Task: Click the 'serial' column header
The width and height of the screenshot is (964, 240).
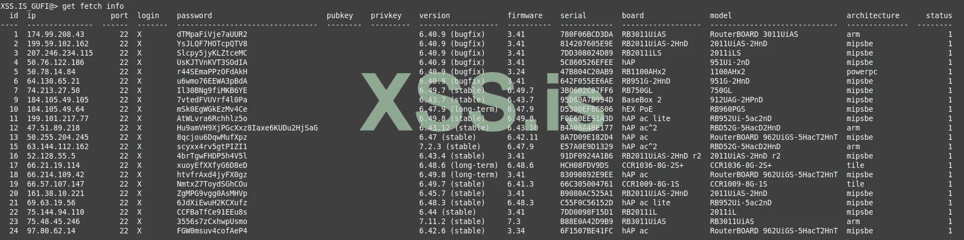Action: click(x=573, y=15)
